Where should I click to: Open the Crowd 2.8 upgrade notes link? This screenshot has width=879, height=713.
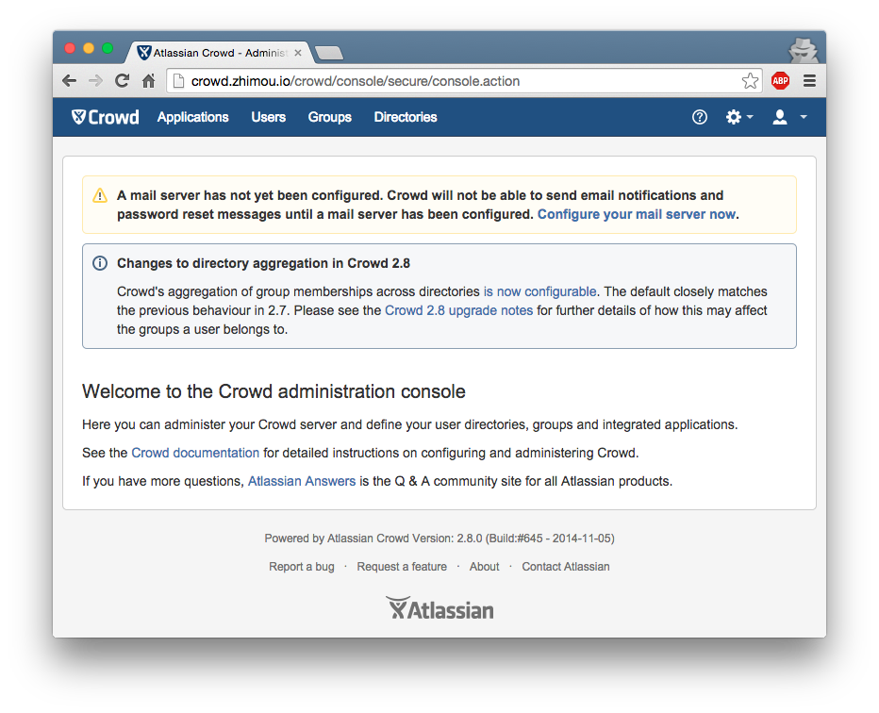(458, 310)
